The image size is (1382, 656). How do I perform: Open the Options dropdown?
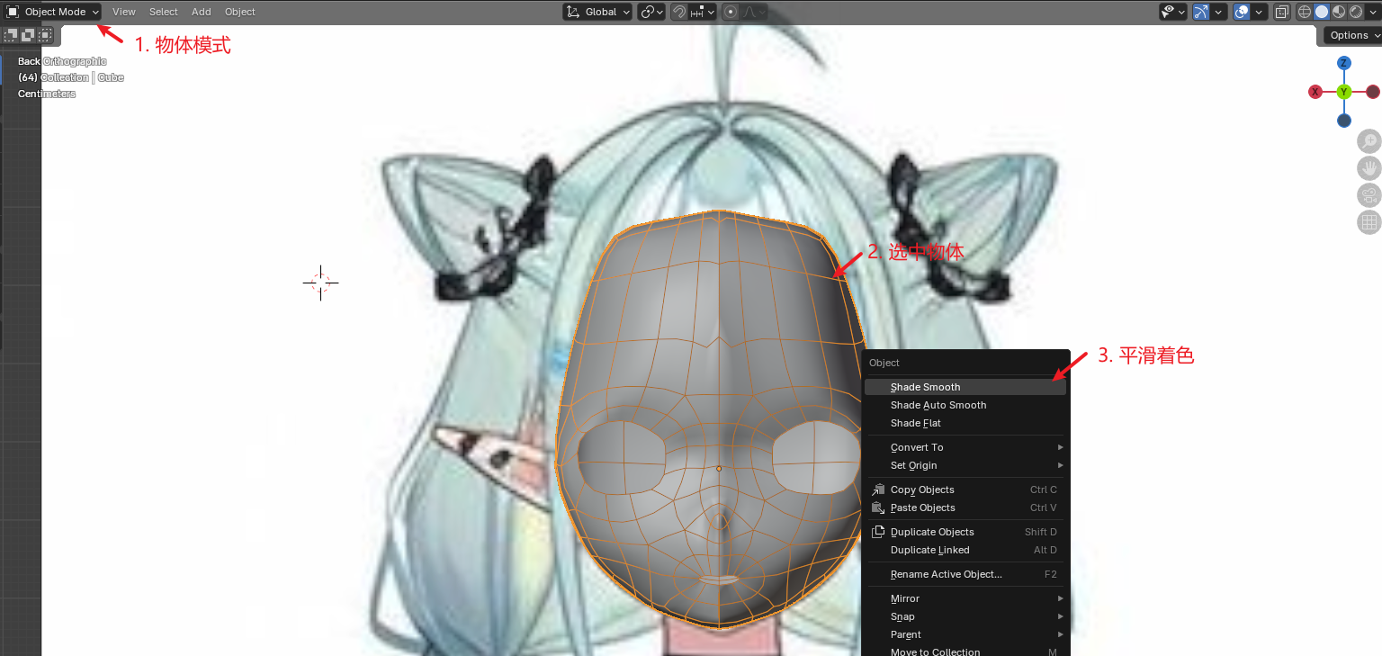coord(1353,35)
